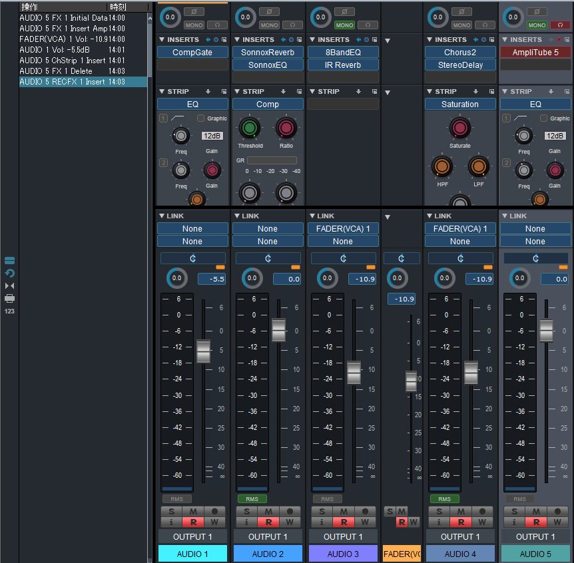The width and height of the screenshot is (574, 563).
Task: Open the AmpliTube 5 insert plugin
Action: 535,52
